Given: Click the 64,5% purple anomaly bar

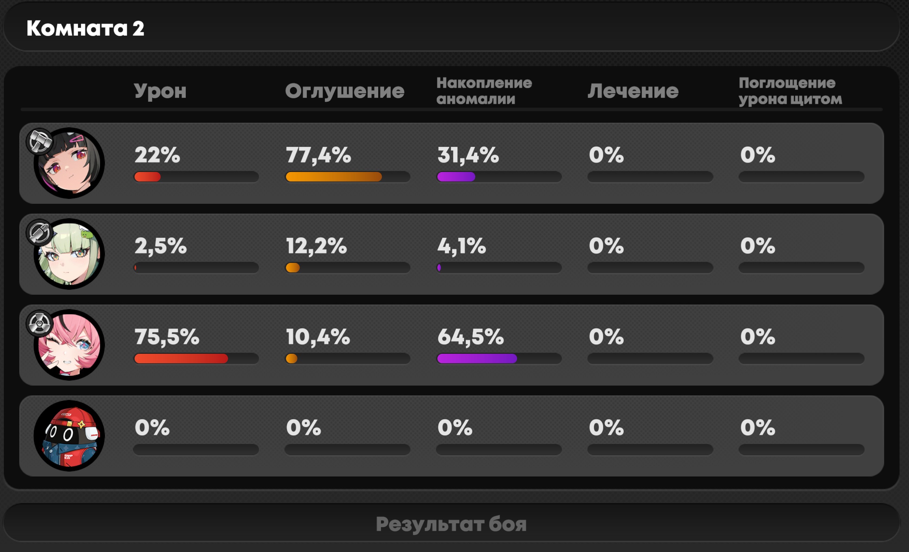Looking at the screenshot, I should coord(499,359).
